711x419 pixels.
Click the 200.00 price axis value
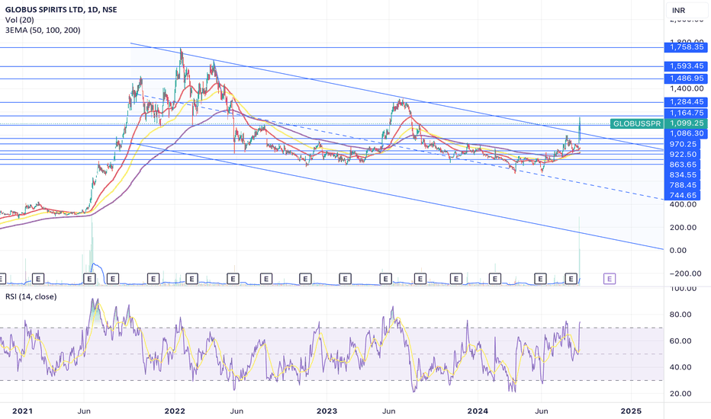[683, 227]
